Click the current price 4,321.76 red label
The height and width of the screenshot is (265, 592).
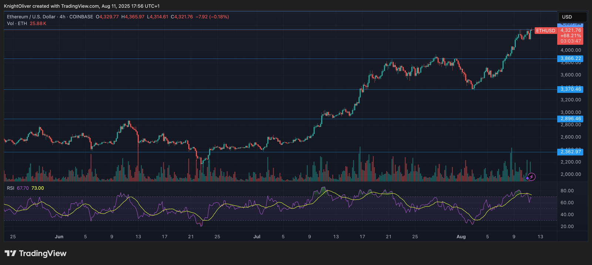[x=570, y=30]
